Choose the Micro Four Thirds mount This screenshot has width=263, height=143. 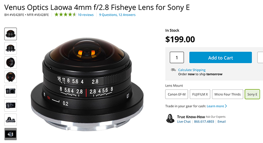click(227, 94)
